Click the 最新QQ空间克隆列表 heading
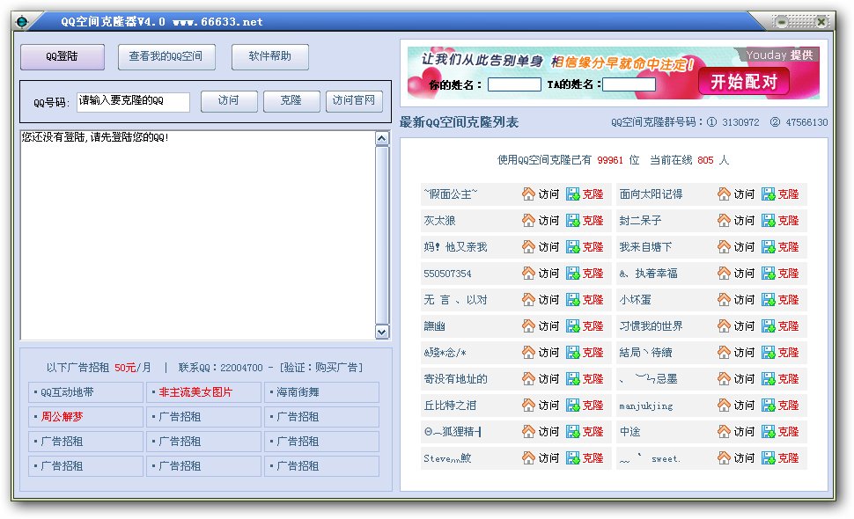 coord(459,122)
